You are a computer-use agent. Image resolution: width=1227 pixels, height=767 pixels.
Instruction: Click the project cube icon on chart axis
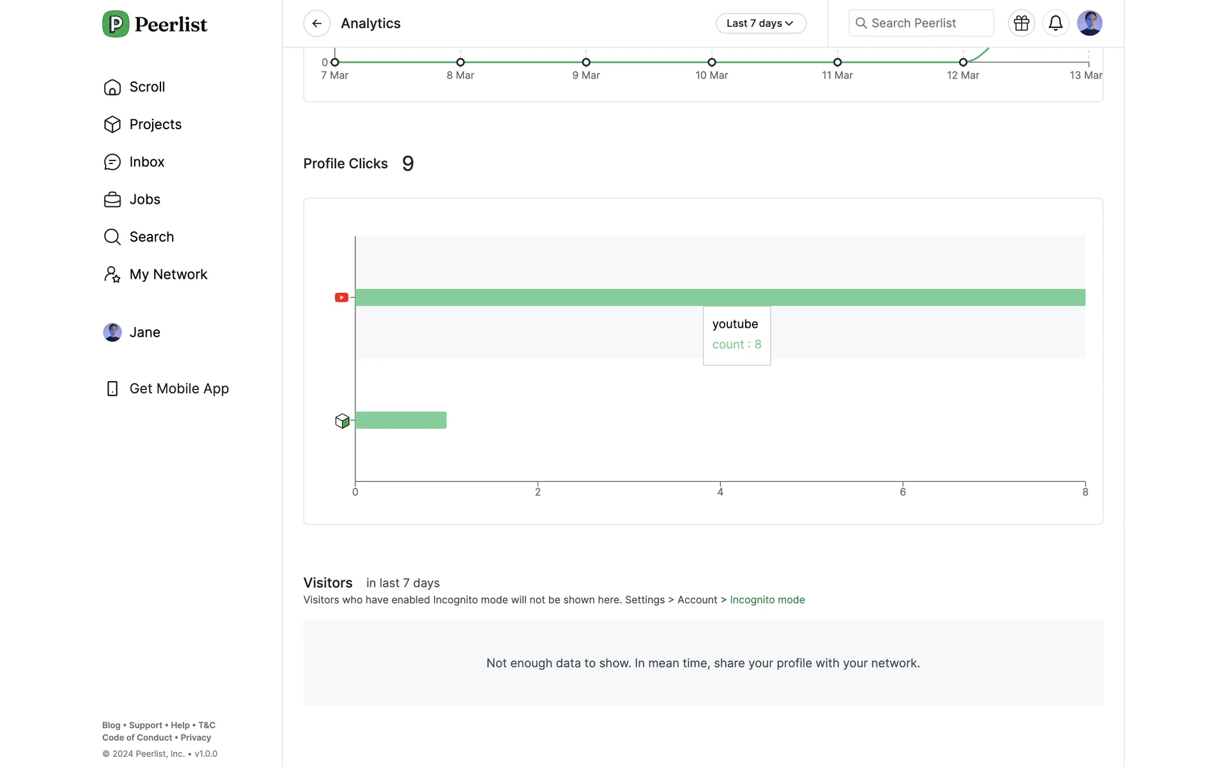342,421
